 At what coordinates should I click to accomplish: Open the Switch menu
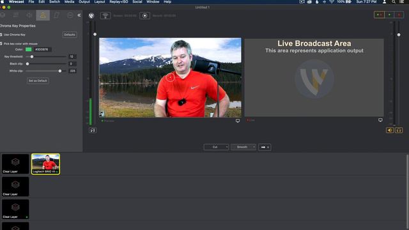54,2
